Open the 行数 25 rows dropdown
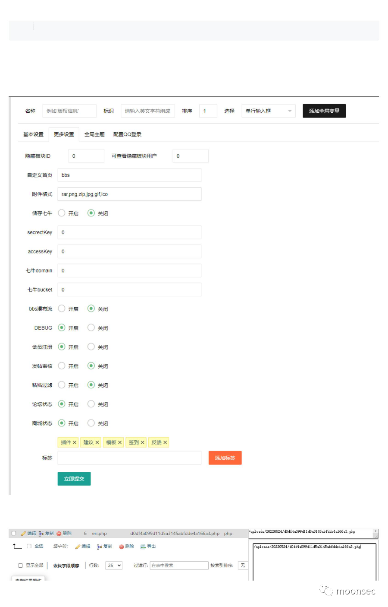This screenshot has height=607, width=388. [x=114, y=566]
